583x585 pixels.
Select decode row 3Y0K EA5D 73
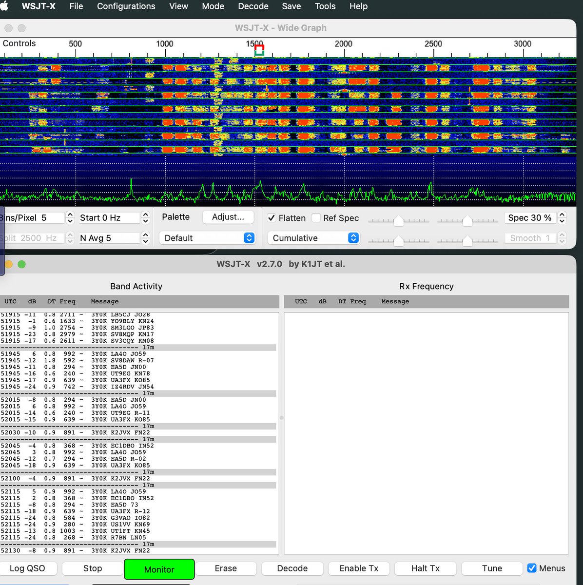click(139, 505)
